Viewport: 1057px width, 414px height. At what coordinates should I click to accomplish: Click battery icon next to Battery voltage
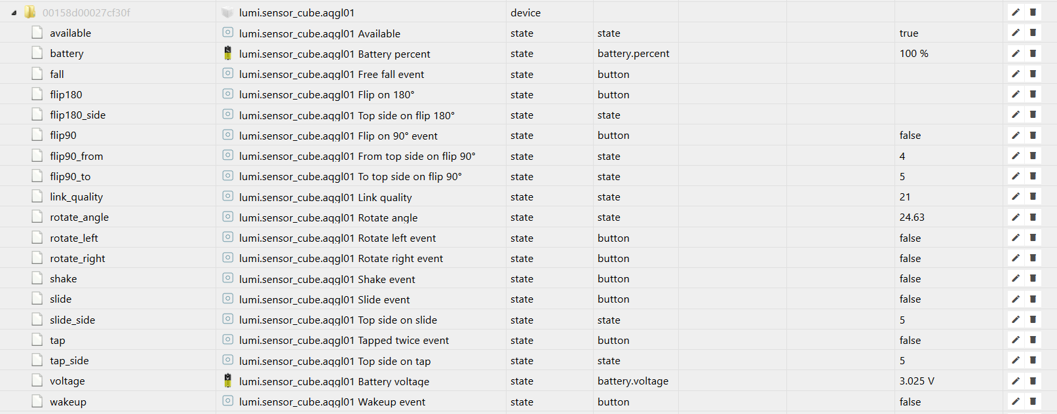pos(227,381)
